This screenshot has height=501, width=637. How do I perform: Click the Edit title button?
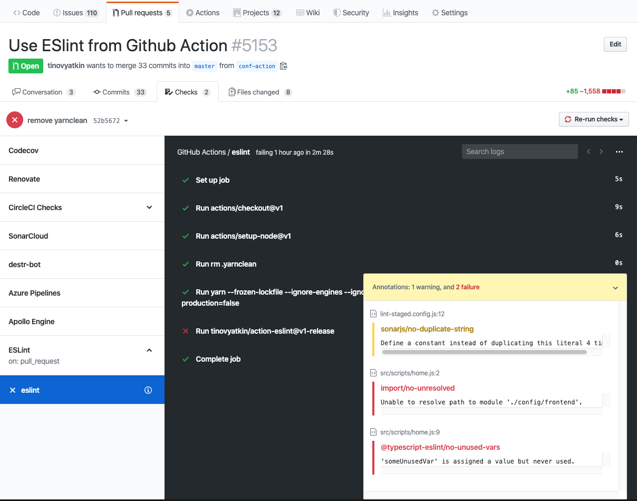615,44
